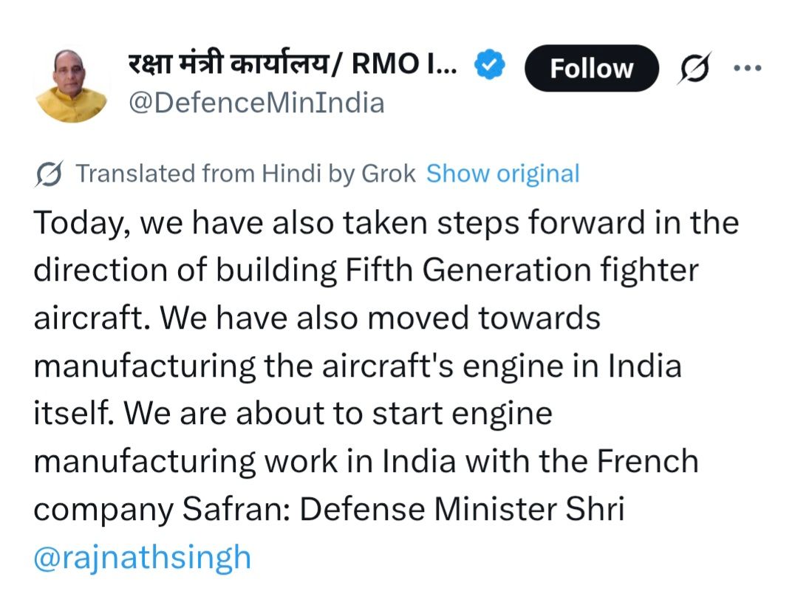Open the @DefenceMinIndia handle
This screenshot has width=792, height=608.
coord(256,103)
